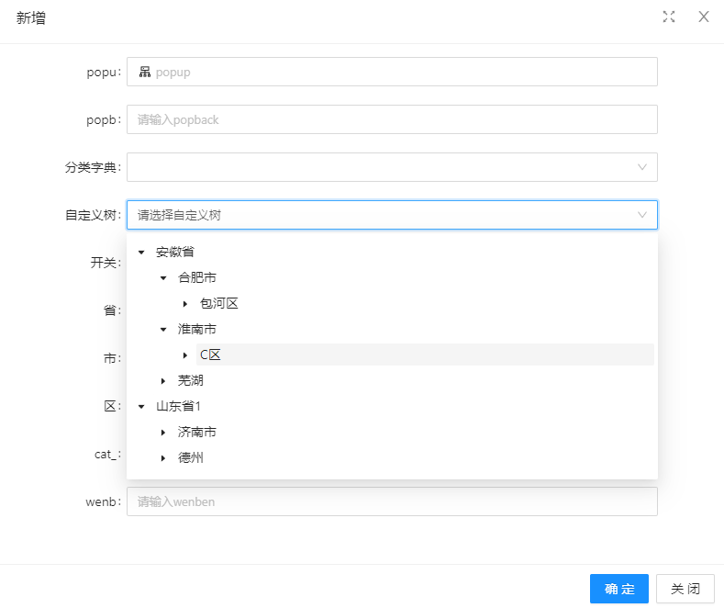Image resolution: width=724 pixels, height=608 pixels.
Task: Collapse the 淮南市 node arrow
Action: (163, 330)
